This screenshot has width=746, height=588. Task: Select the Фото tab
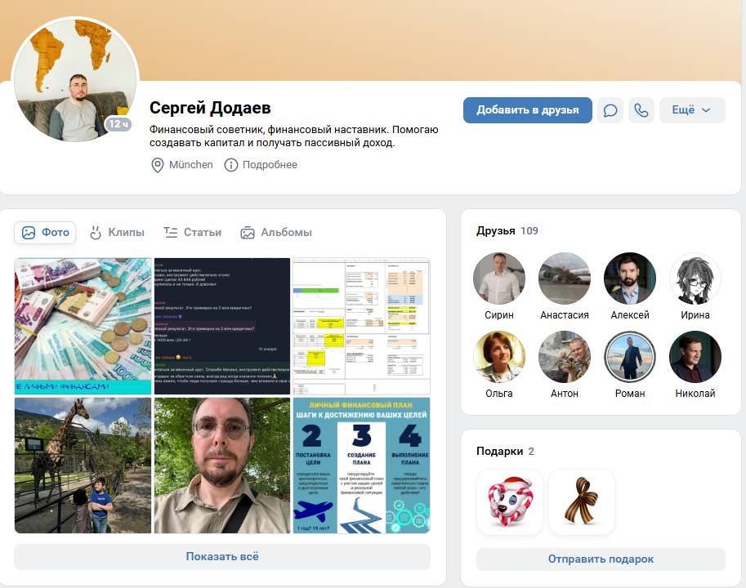tap(45, 233)
